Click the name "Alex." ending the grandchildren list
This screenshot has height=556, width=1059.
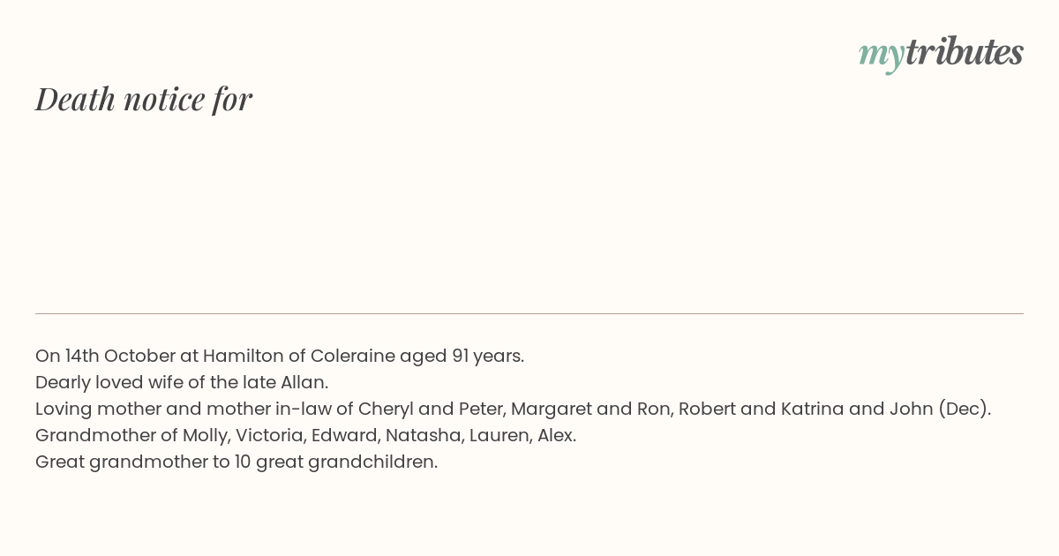click(557, 435)
